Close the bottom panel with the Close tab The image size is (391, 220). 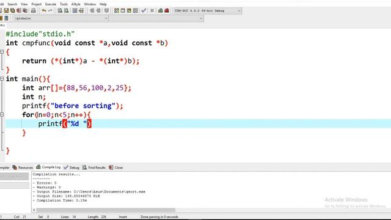coord(116,167)
